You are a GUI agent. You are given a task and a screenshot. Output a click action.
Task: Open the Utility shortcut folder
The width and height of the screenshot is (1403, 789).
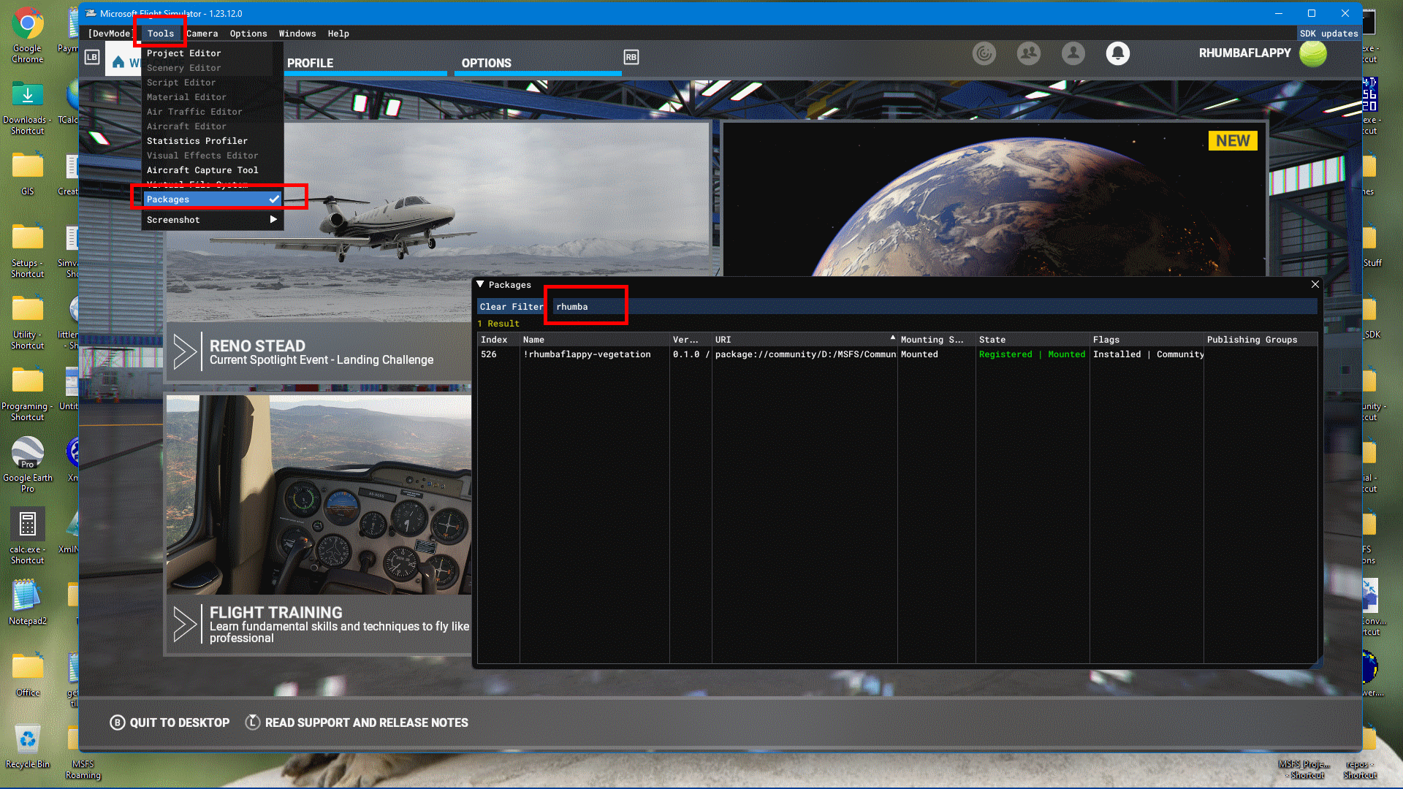tap(27, 321)
